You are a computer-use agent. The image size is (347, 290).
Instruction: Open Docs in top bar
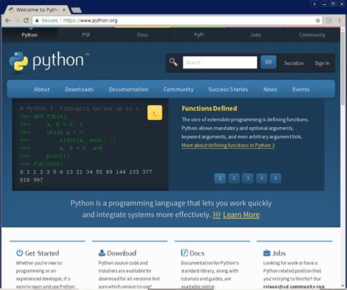pos(143,35)
